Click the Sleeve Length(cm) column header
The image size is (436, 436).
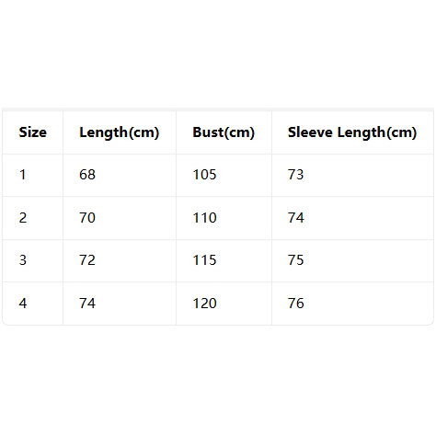[352, 132]
